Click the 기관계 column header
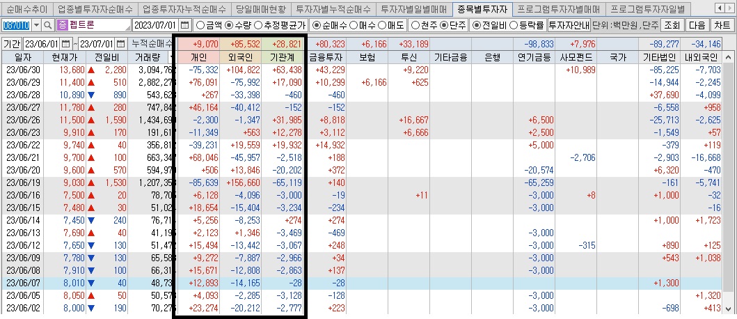737x319 pixels. [x=282, y=57]
